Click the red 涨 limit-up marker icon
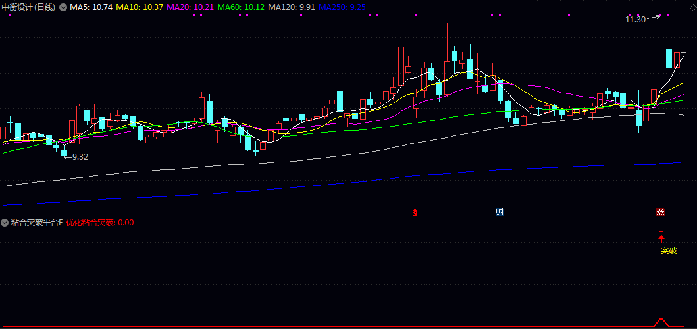This screenshot has width=697, height=329. pos(660,211)
